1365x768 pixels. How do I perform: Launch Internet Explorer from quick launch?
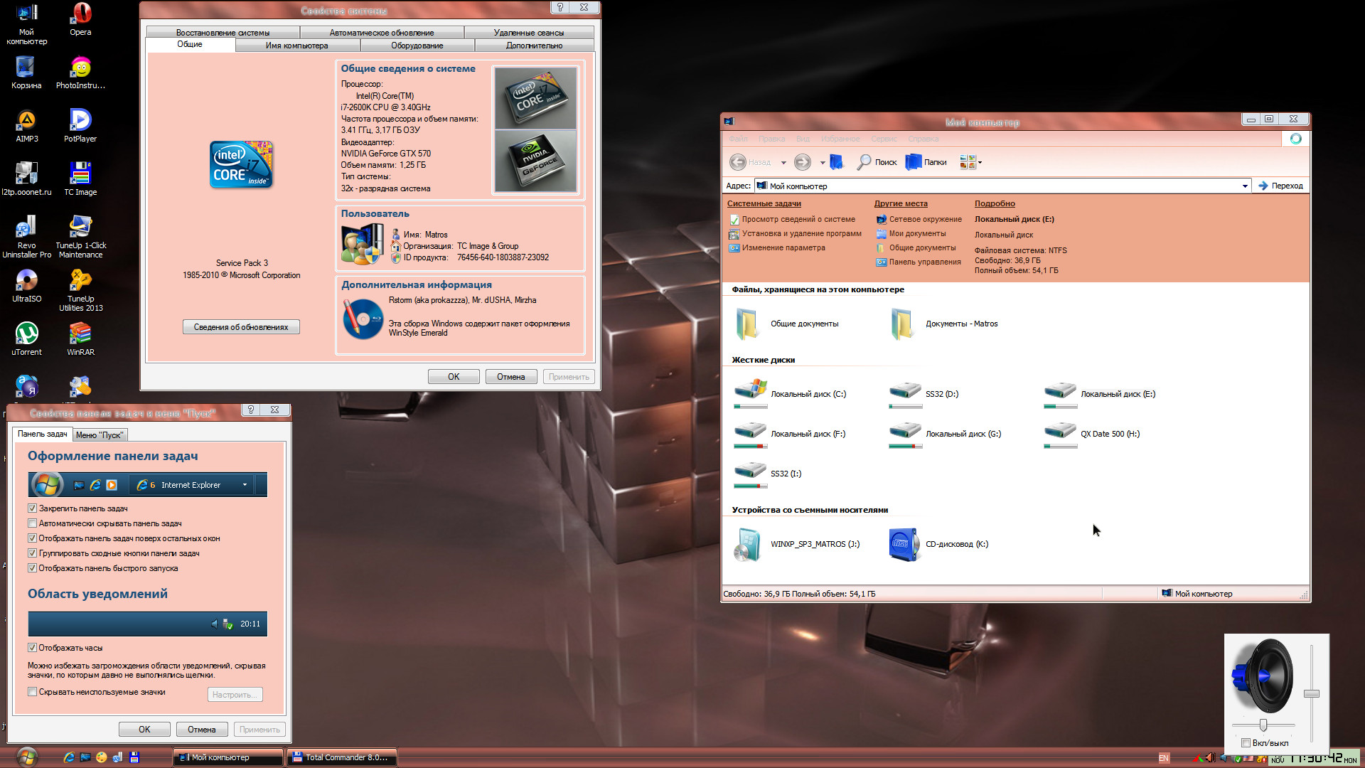69,757
